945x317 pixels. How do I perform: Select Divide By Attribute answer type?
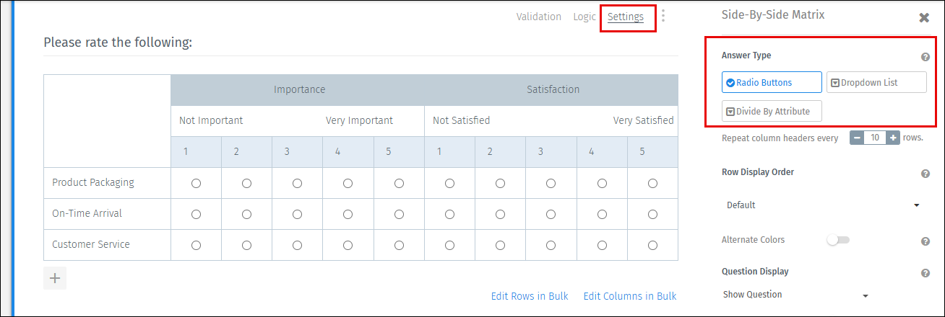pyautogui.click(x=772, y=111)
